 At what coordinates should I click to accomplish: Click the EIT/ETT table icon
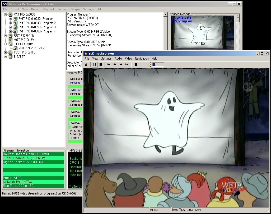click(x=10, y=57)
